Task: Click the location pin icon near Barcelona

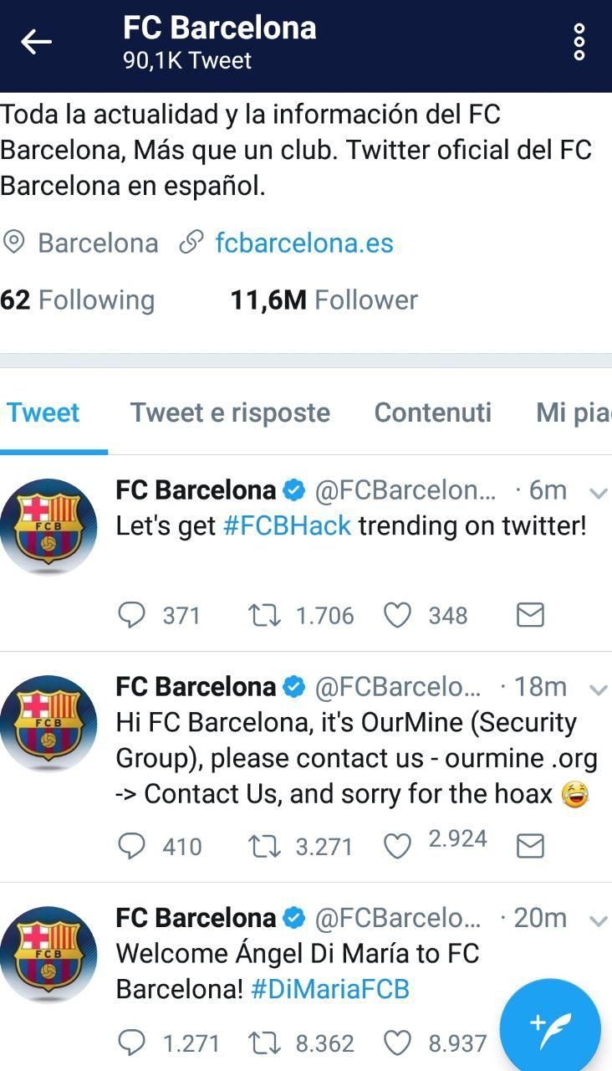Action: (x=13, y=243)
